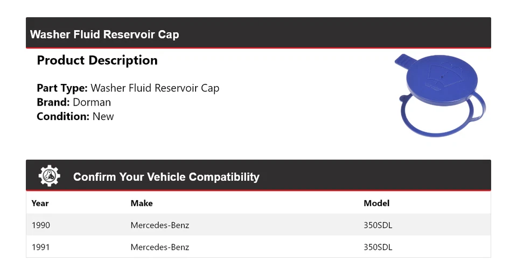Click the round lid of the blue cap
The width and height of the screenshot is (517, 275).
point(442,81)
